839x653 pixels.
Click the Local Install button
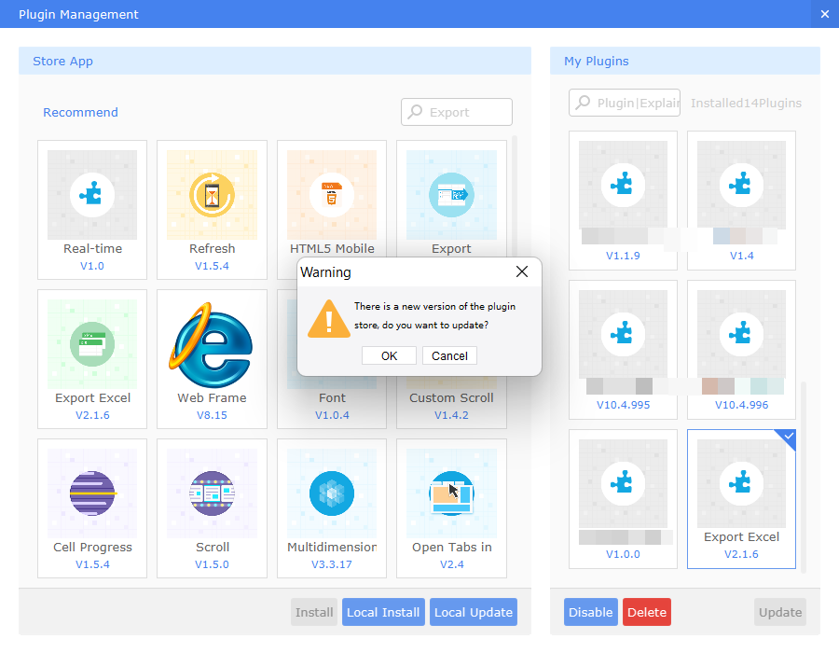383,612
